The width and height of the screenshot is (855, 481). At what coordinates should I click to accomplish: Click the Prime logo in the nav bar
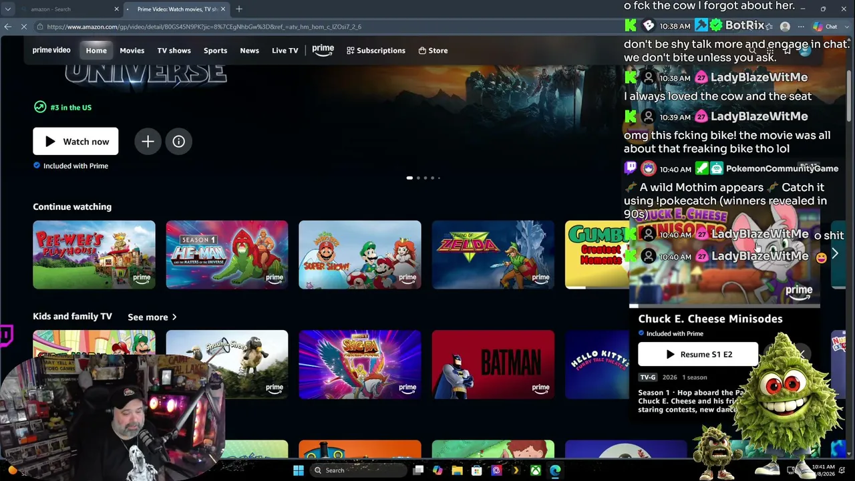tap(323, 50)
